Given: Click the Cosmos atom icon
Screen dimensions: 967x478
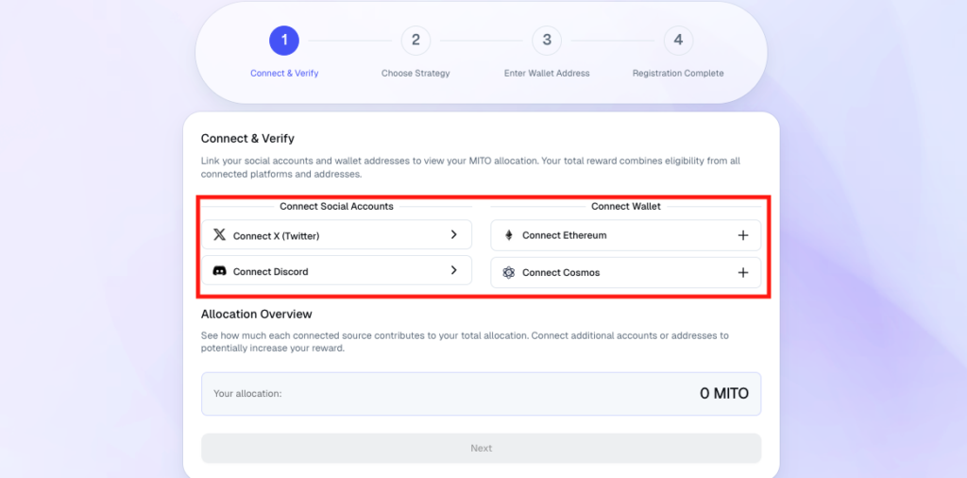Looking at the screenshot, I should coord(508,273).
